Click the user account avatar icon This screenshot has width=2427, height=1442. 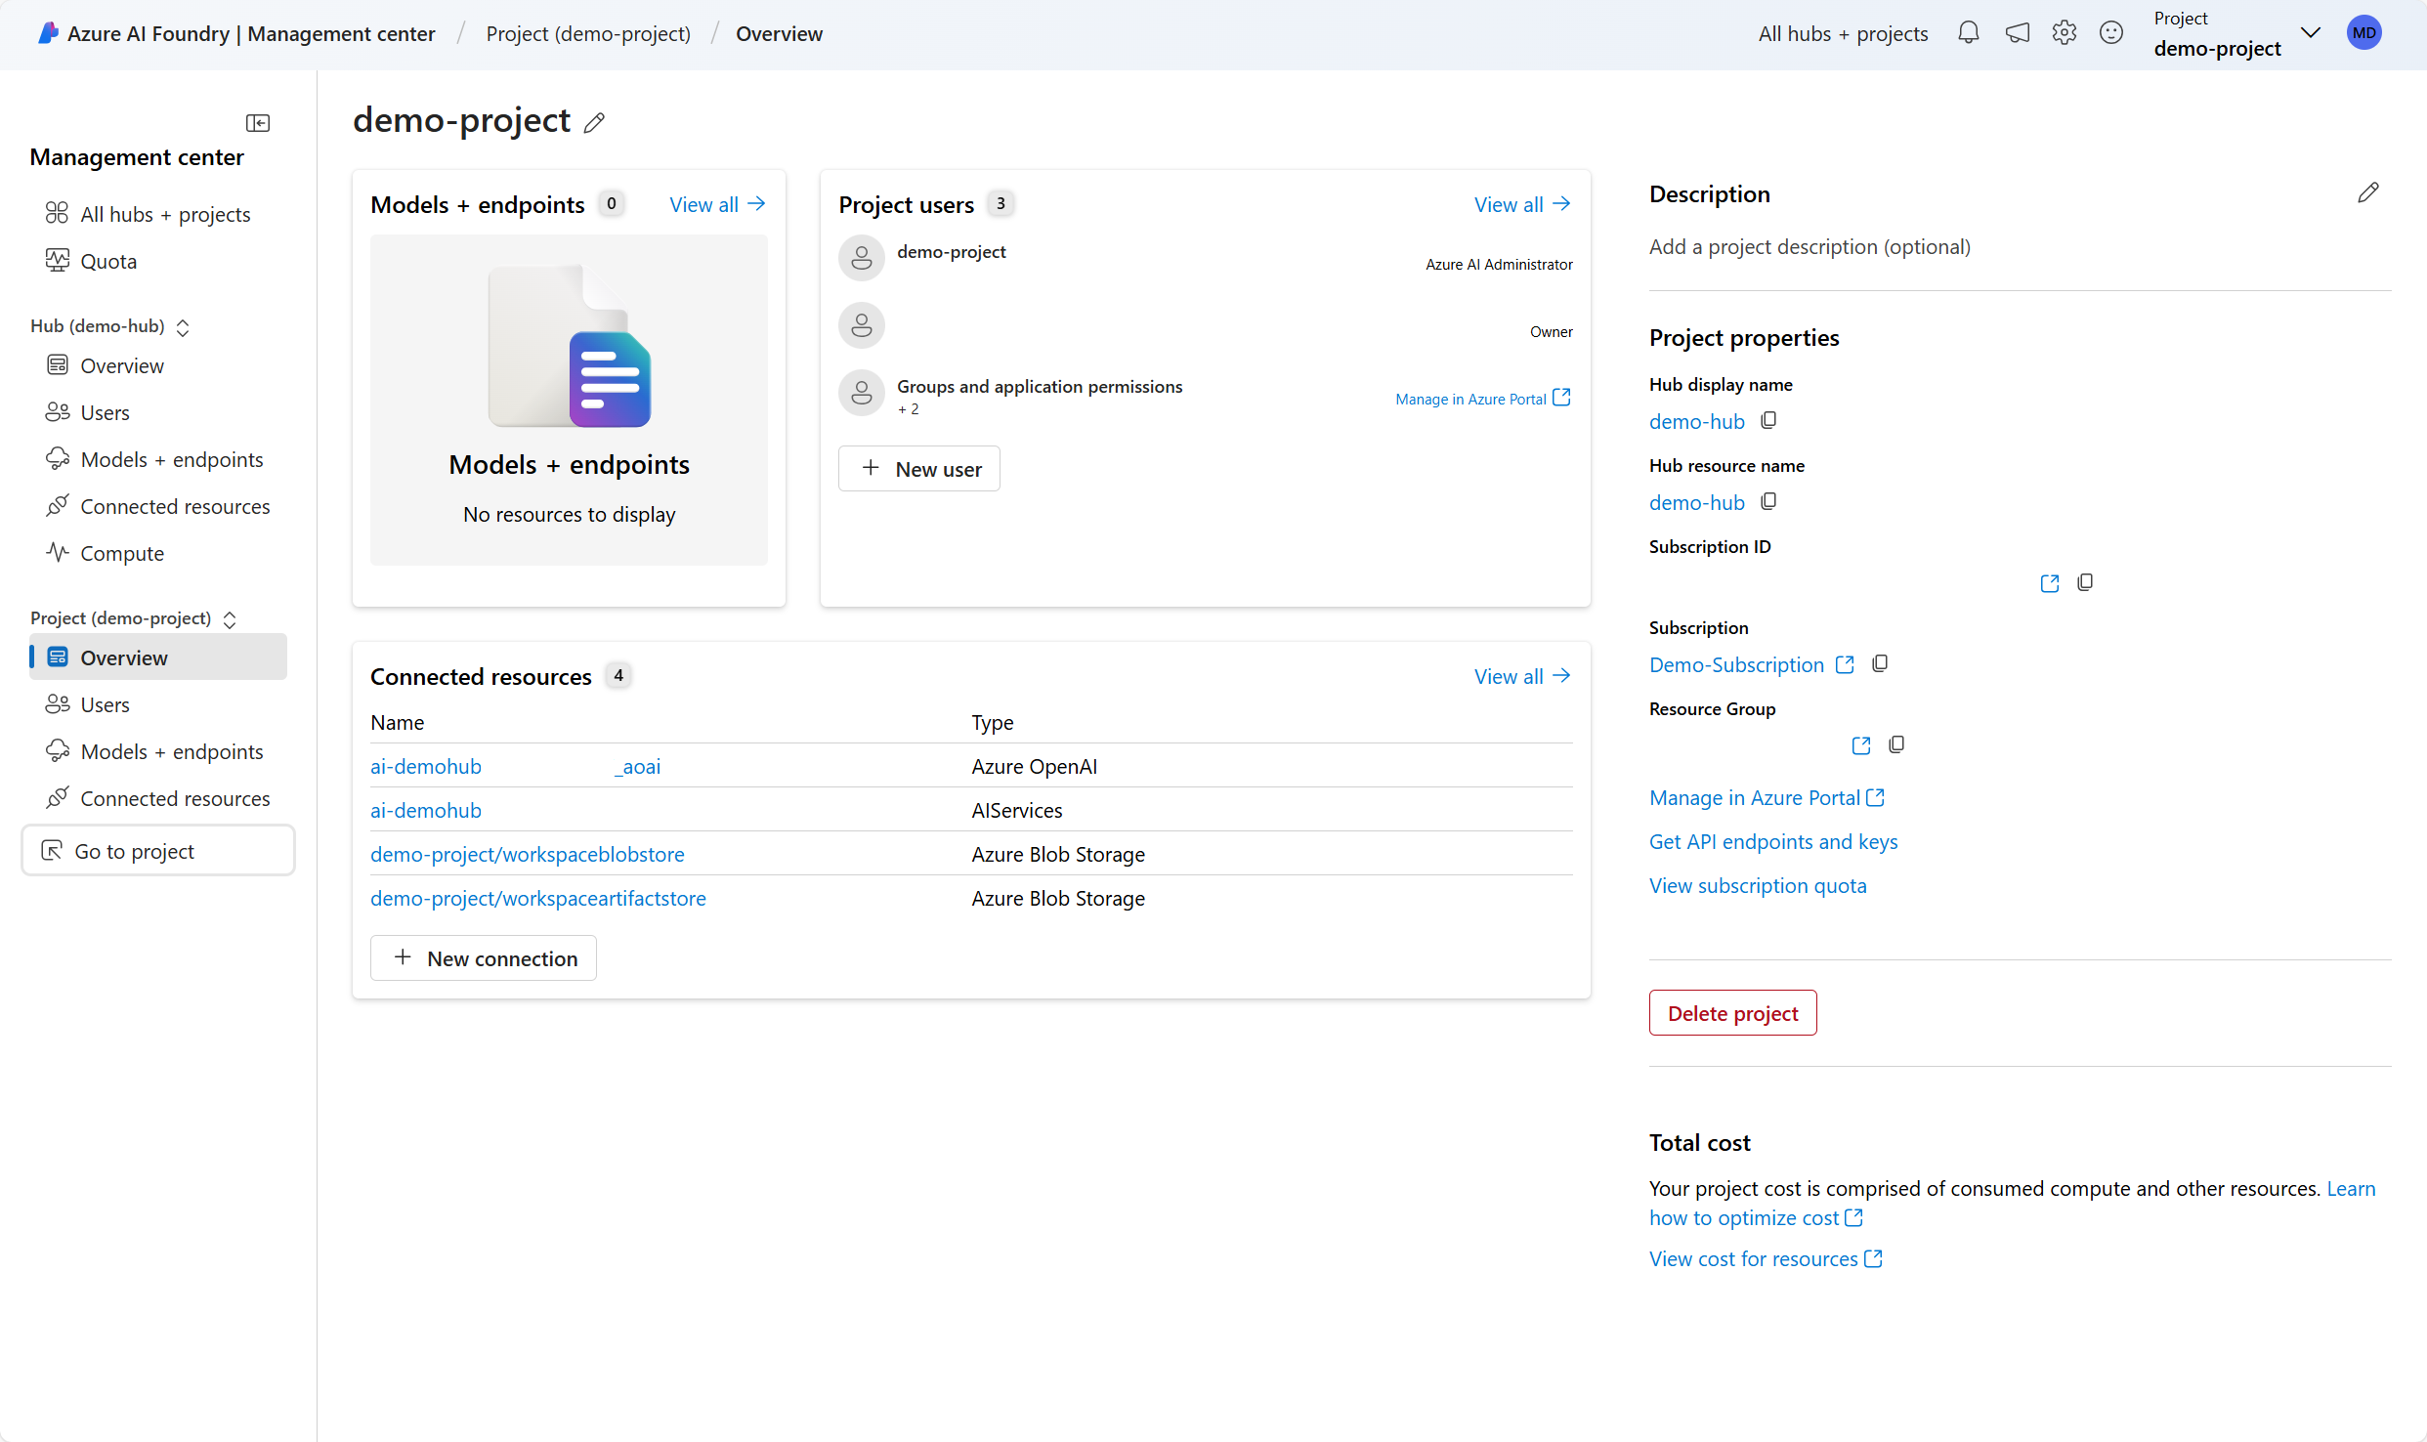(x=2368, y=32)
